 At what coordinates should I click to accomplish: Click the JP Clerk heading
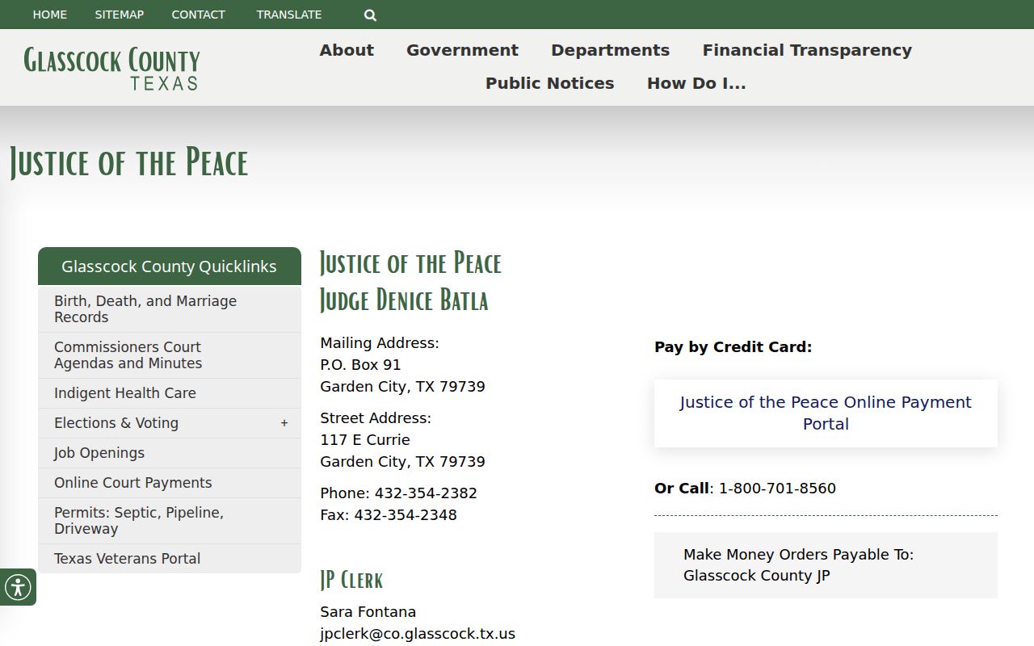(351, 580)
